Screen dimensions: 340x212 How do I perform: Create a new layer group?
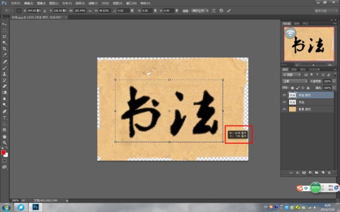tap(317, 172)
